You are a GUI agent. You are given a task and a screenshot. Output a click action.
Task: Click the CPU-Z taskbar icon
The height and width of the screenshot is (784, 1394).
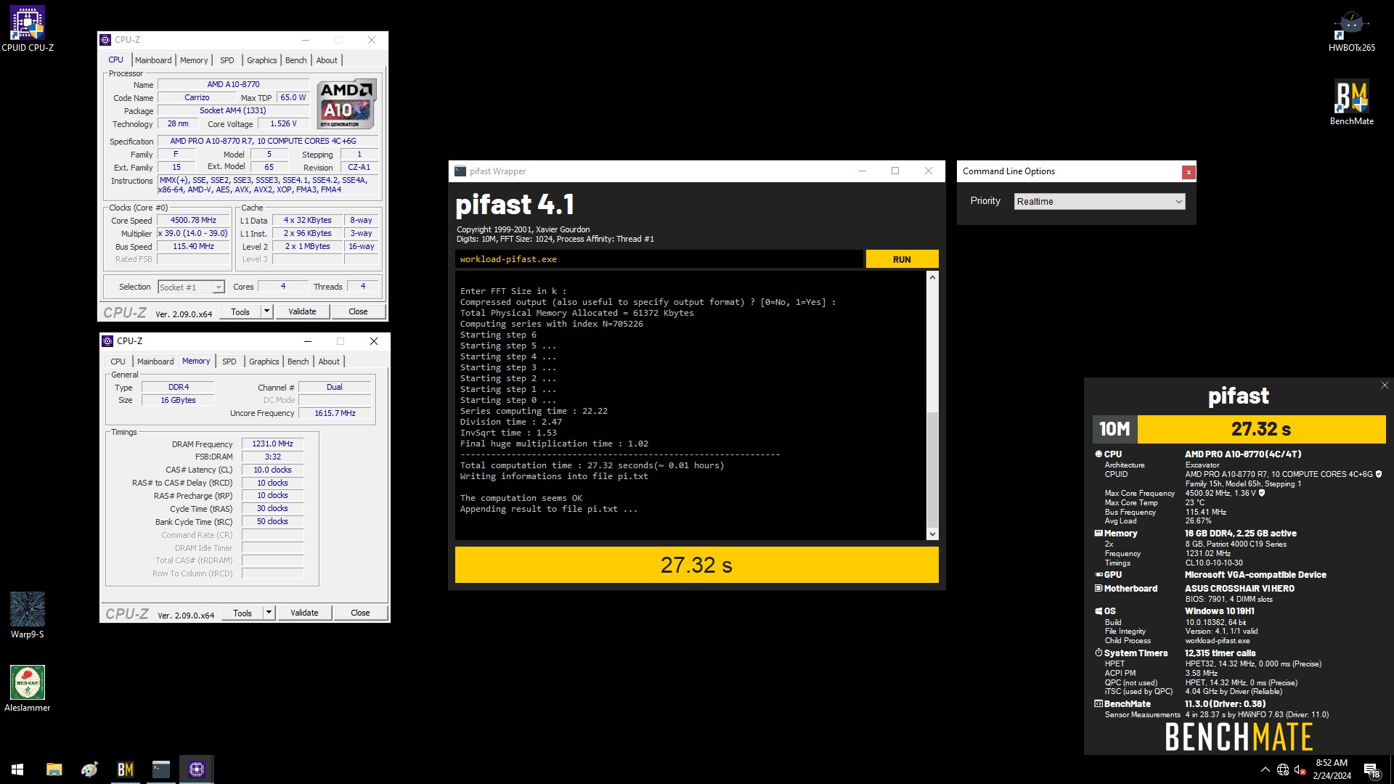[196, 769]
